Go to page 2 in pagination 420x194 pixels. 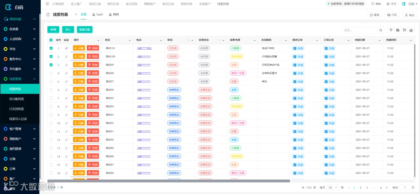click(x=360, y=187)
